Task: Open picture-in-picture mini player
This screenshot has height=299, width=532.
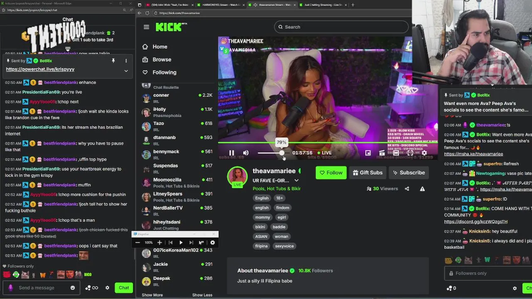Action: coord(368,153)
